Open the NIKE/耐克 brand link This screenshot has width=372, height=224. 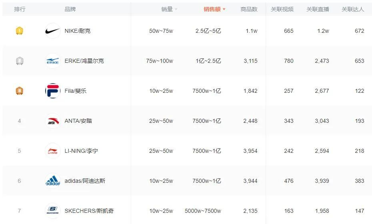(x=78, y=31)
